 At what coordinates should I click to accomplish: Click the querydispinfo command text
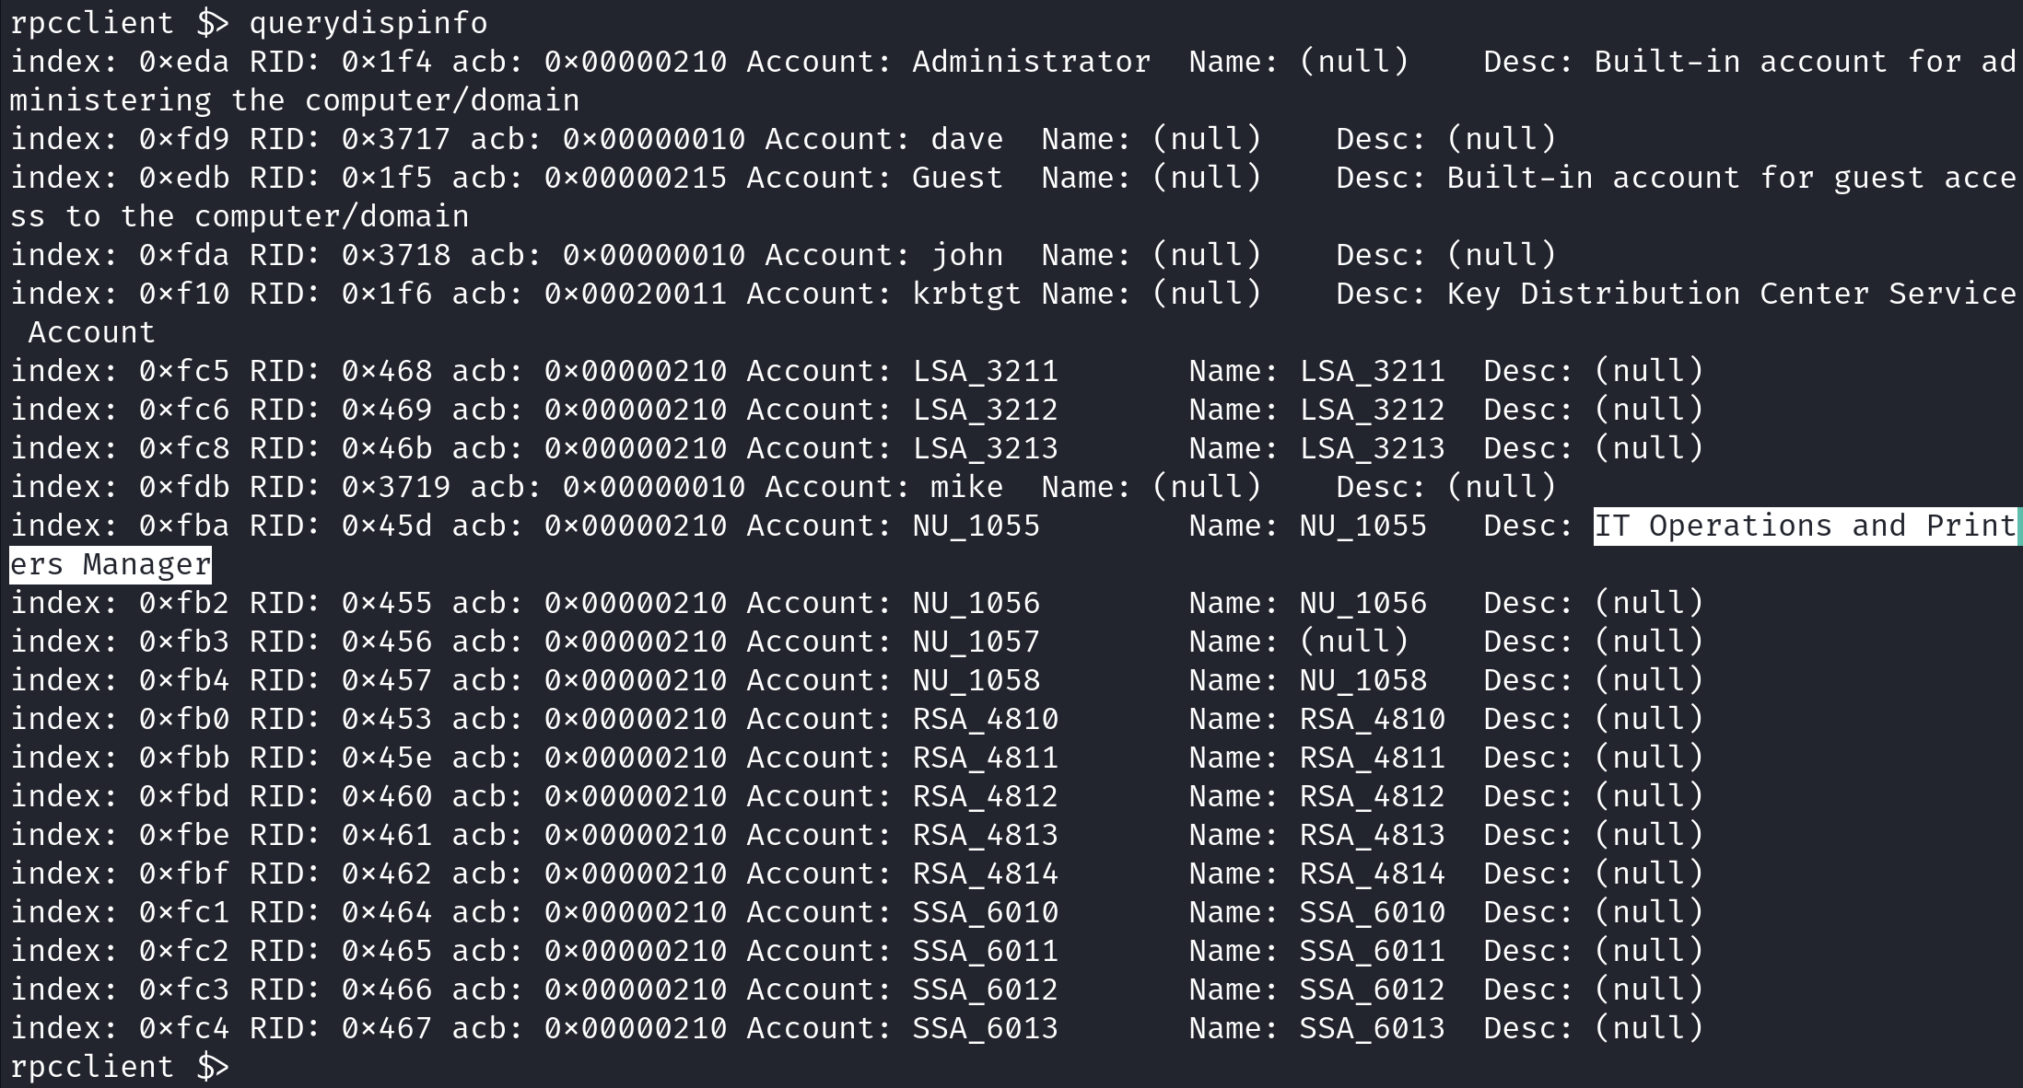pos(368,23)
